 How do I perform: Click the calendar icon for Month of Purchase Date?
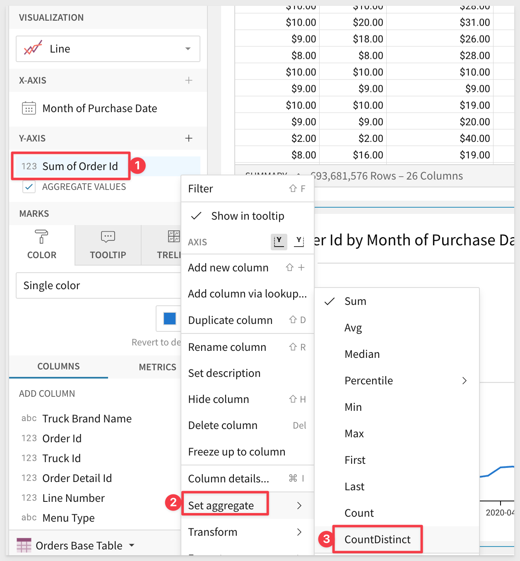point(29,108)
